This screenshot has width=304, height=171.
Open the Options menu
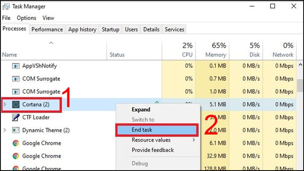coord(26,18)
